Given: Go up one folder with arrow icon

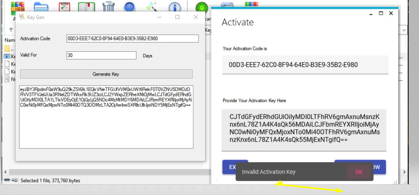Looking at the screenshot, I should click(11, 30).
